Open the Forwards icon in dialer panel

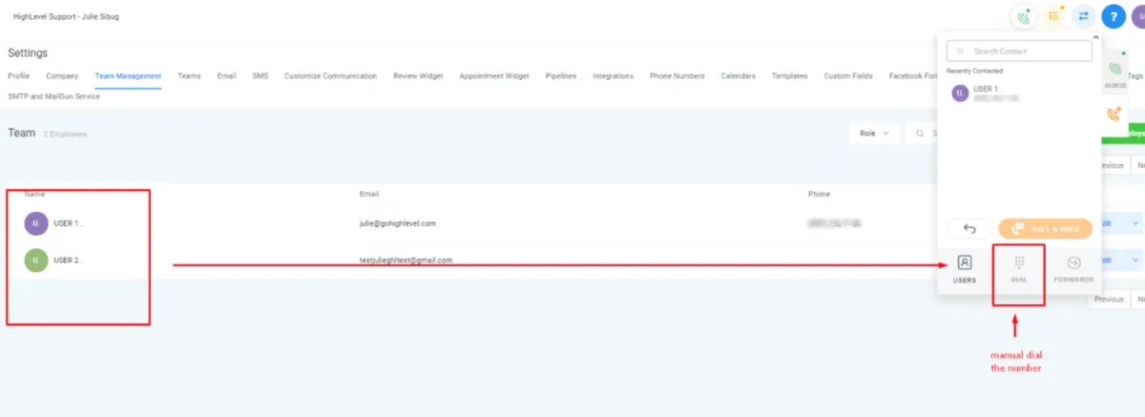click(1073, 268)
